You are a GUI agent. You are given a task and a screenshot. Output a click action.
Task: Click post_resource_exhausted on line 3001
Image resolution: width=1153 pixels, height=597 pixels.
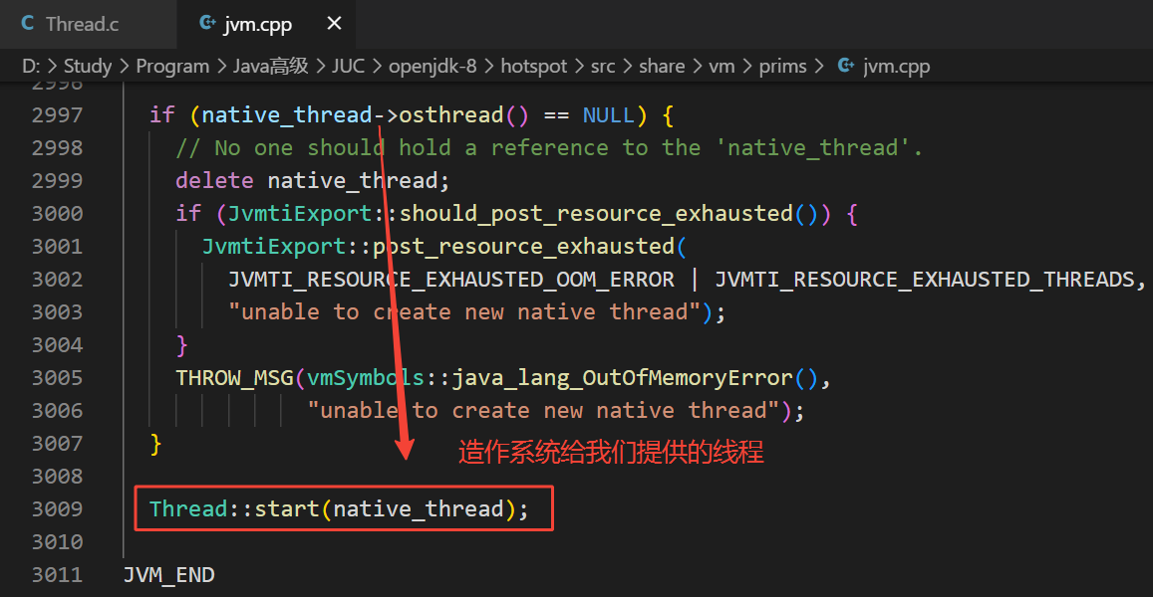[x=523, y=246]
